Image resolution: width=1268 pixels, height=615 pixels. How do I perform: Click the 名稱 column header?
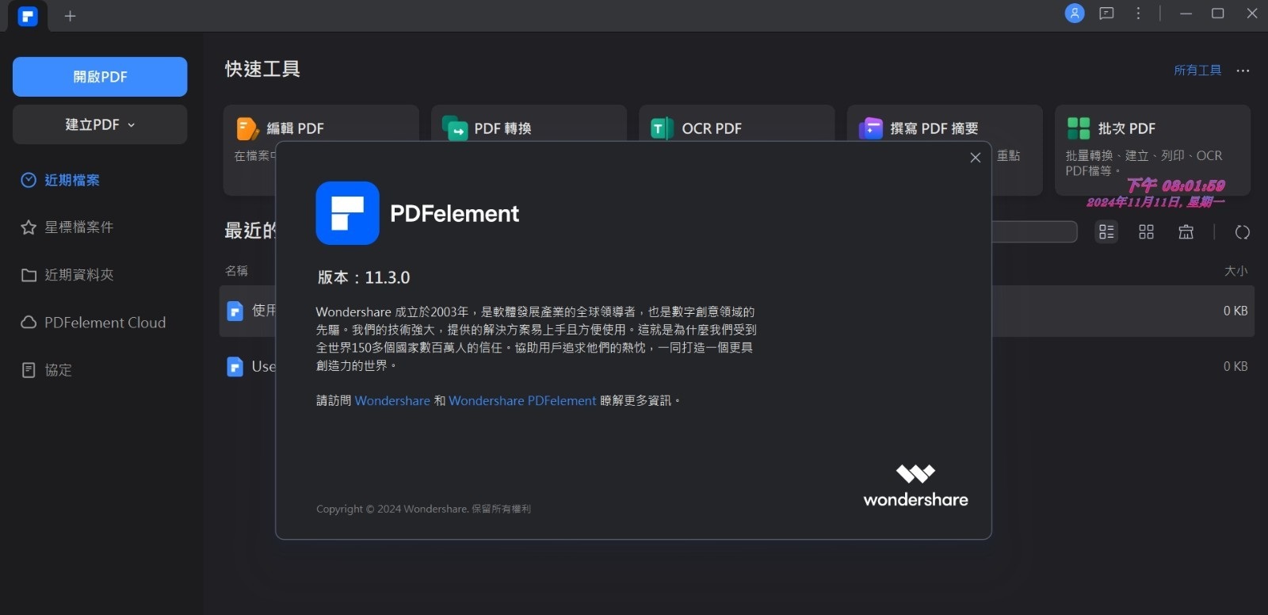click(x=236, y=271)
